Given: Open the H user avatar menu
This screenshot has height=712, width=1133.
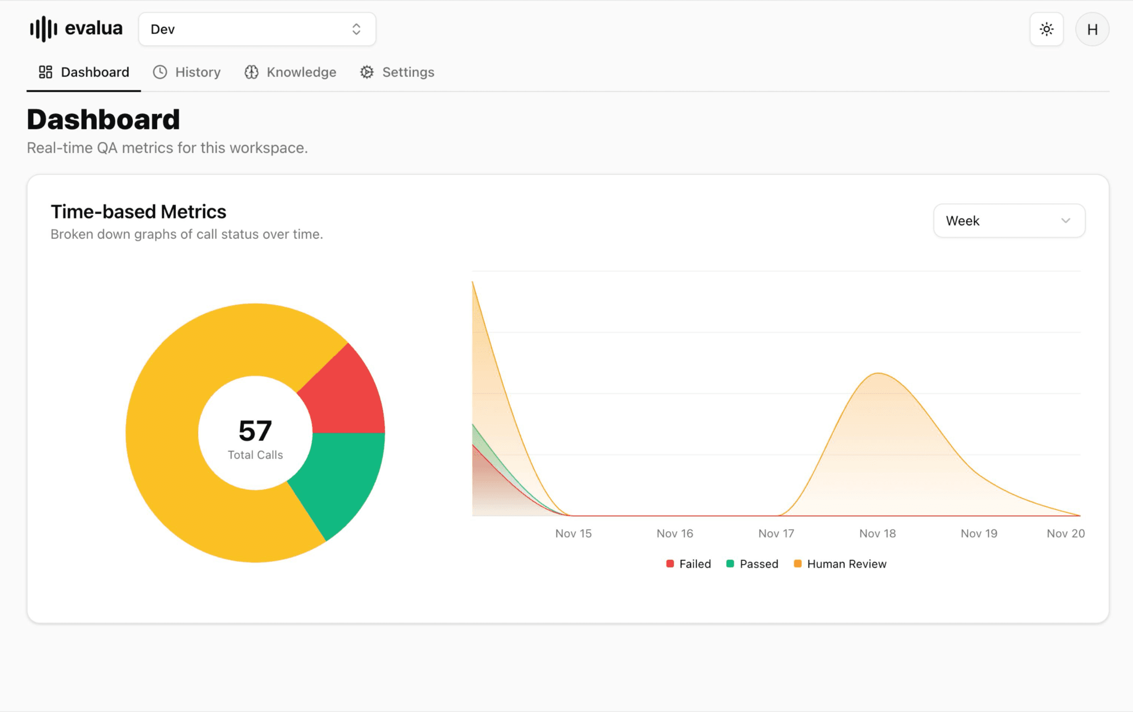Looking at the screenshot, I should pyautogui.click(x=1092, y=29).
